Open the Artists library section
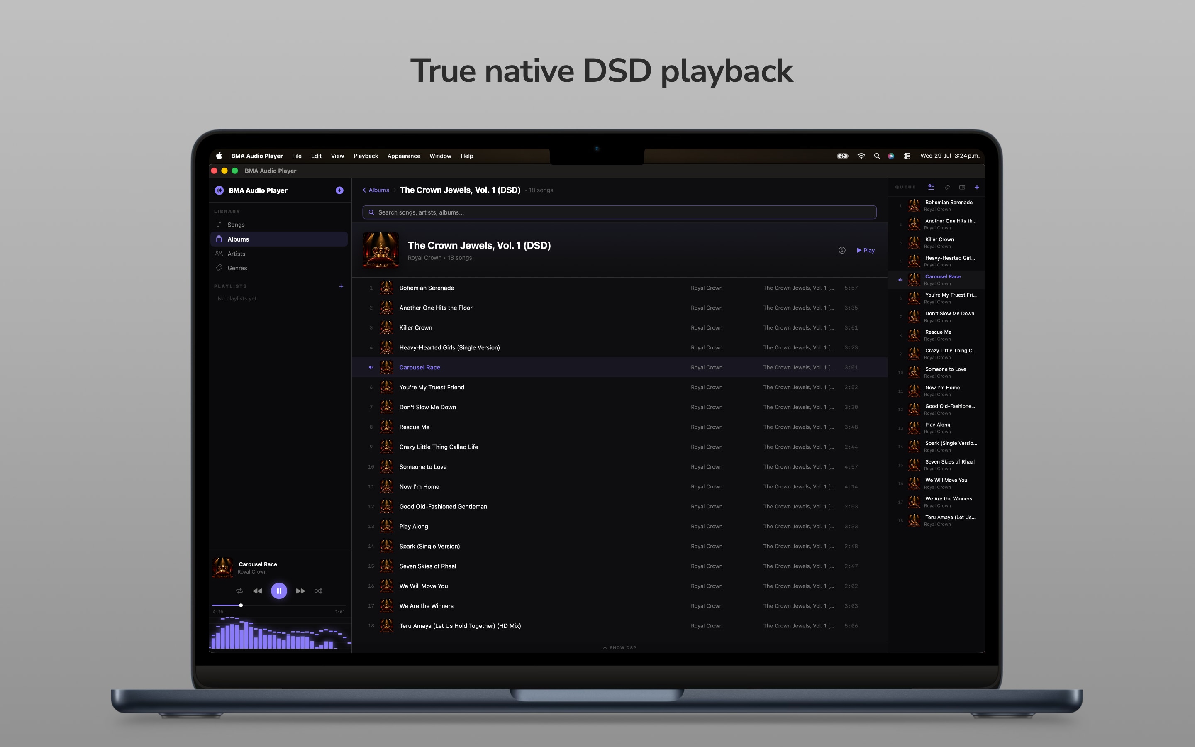 pyautogui.click(x=279, y=254)
